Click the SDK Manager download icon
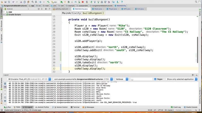Image resolution: width=202 pixels, height=113 pixels. pyautogui.click(x=117, y=2)
